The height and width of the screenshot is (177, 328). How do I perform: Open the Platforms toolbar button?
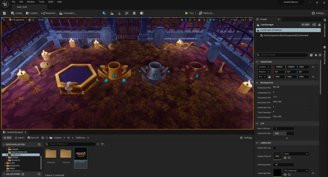pos(206,13)
